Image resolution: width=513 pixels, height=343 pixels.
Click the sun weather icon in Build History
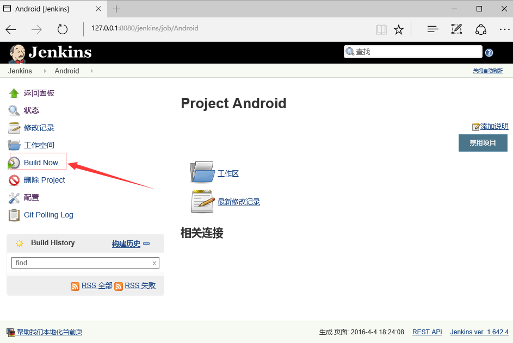[x=19, y=244]
